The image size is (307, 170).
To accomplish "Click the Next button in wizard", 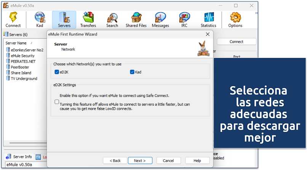I will tap(140, 160).
